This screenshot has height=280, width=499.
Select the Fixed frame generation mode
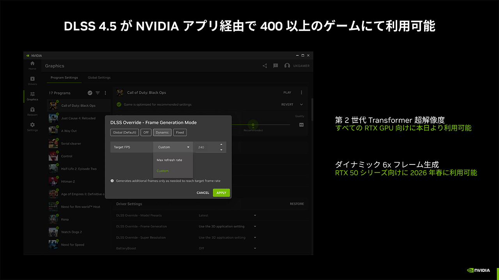tap(180, 132)
